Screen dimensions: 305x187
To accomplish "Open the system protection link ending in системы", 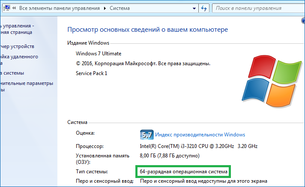I will pyautogui.click(x=12, y=73).
